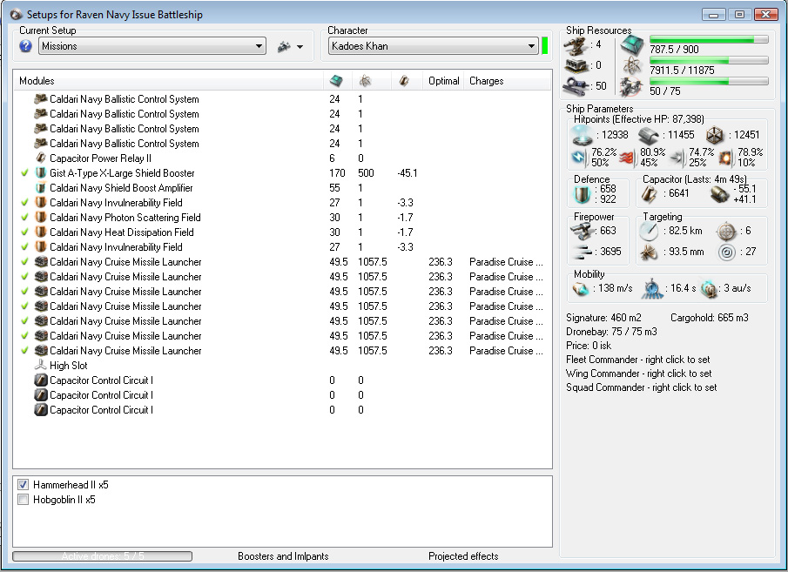Click the CPU column header icon

(x=336, y=80)
